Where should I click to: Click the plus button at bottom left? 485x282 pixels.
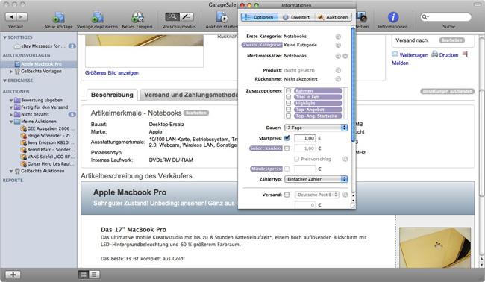tap(13, 275)
